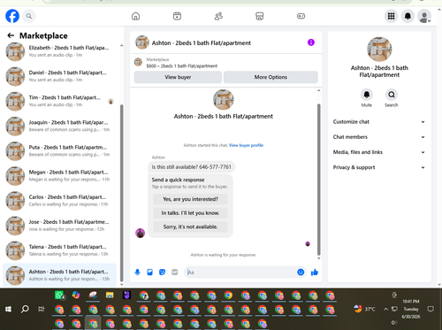Open the purple conversation info icon
The height and width of the screenshot is (330, 442).
point(311,42)
